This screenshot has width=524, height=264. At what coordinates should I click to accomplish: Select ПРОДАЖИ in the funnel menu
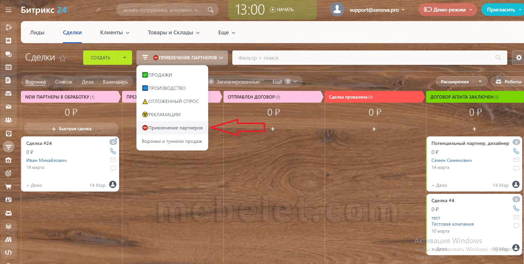[172, 75]
